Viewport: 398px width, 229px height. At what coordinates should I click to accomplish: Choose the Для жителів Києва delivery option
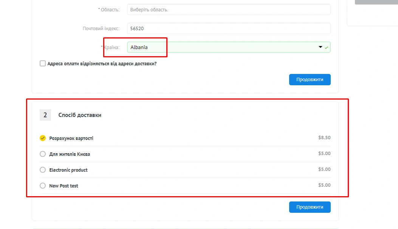43,154
